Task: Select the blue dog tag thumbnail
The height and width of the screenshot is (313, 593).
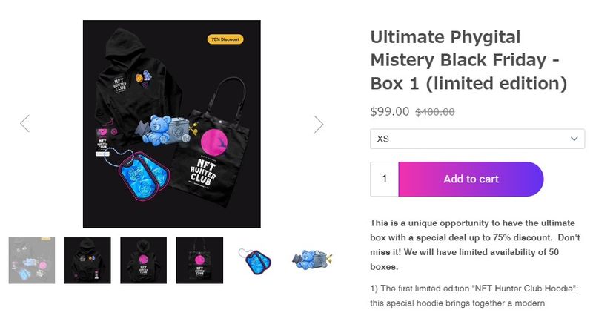Action: (x=255, y=260)
